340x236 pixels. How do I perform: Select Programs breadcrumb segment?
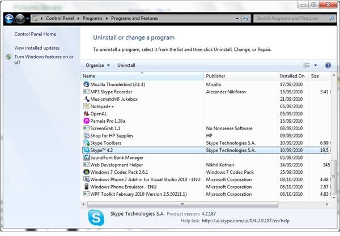point(92,19)
